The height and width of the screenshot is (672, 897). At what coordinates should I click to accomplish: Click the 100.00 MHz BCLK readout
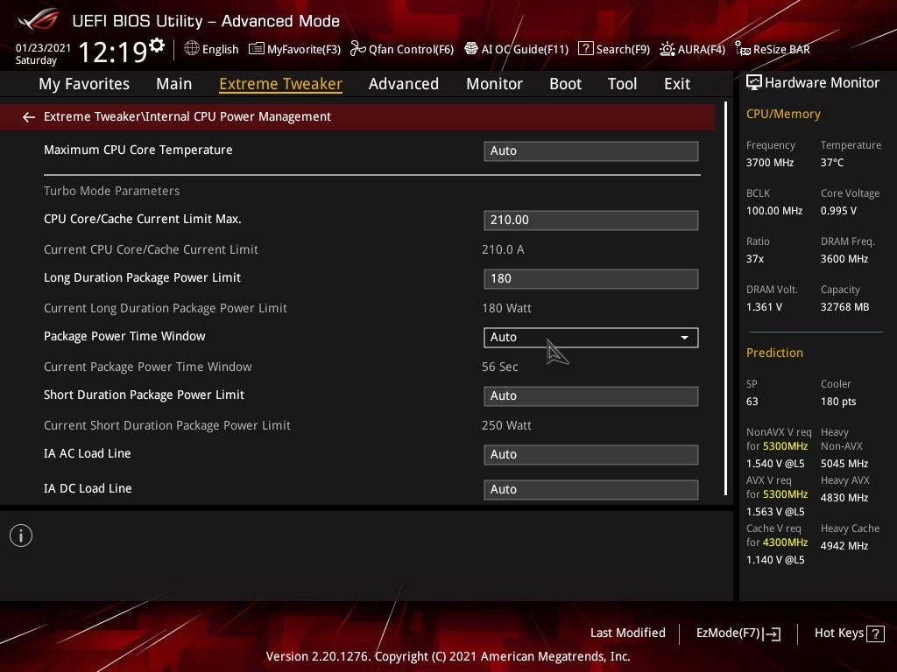pyautogui.click(x=774, y=211)
